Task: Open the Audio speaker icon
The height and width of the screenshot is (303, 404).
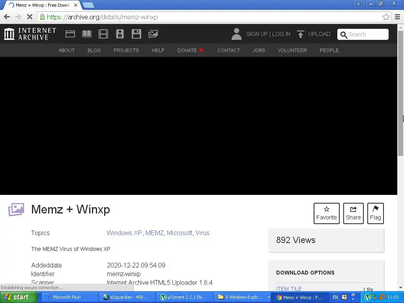Action: pyautogui.click(x=120, y=34)
